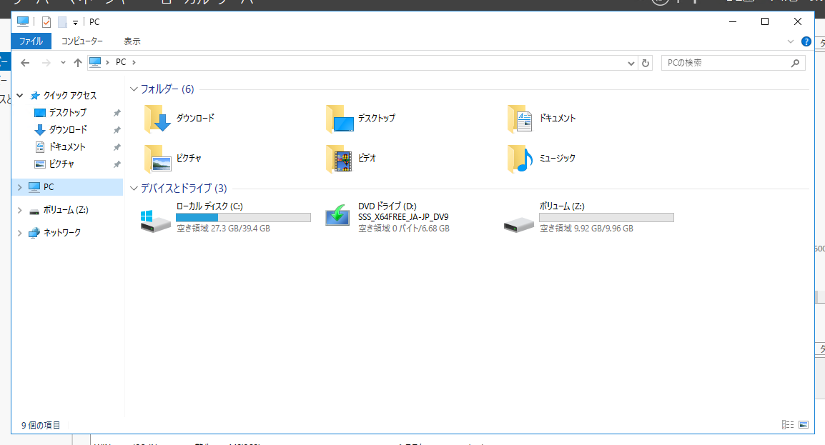Select ボリューム (Z:) in navigation pane
Image resolution: width=825 pixels, height=445 pixels.
click(65, 210)
